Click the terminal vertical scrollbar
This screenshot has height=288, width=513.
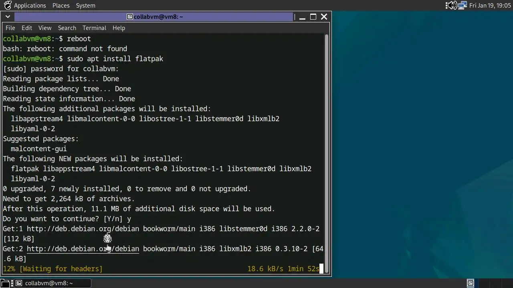[x=326, y=153]
